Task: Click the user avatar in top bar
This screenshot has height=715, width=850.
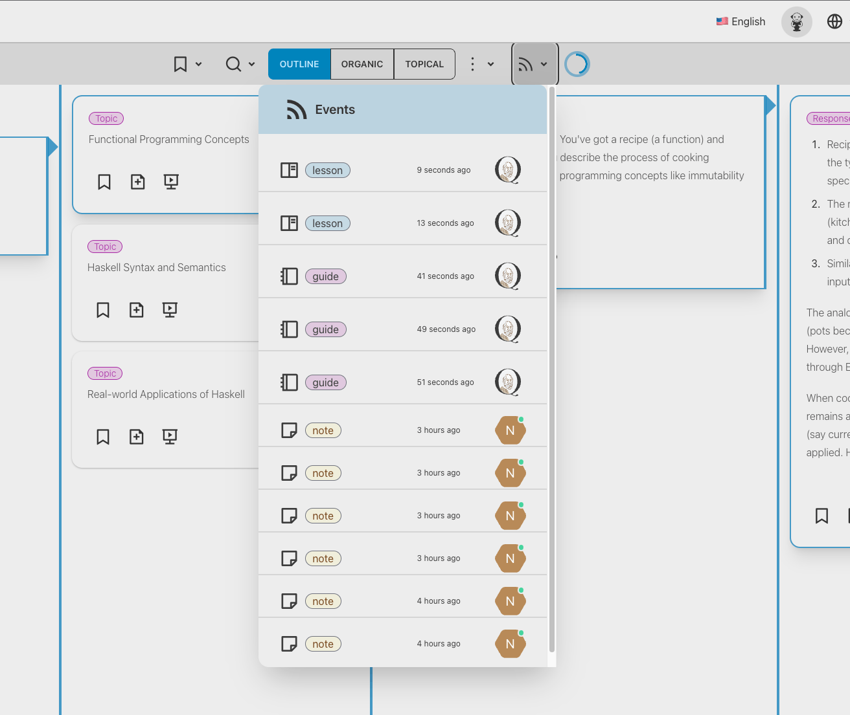Action: pos(796,22)
